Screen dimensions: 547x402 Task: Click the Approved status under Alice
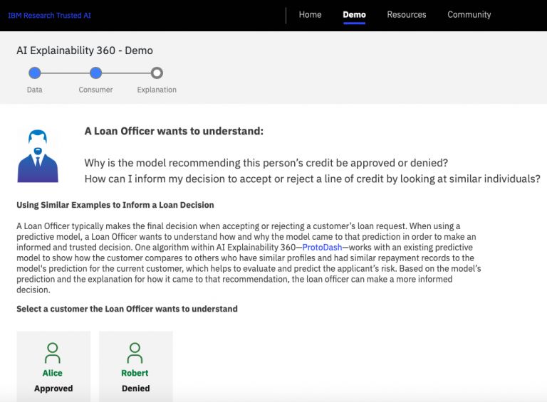click(53, 388)
